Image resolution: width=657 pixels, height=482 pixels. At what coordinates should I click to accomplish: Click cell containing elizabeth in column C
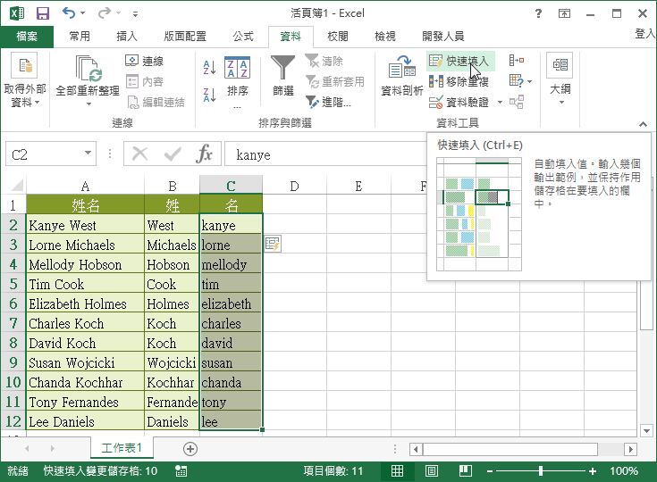(x=231, y=303)
